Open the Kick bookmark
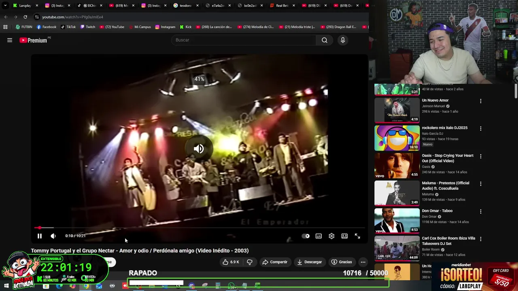The height and width of the screenshot is (291, 518). (x=185, y=27)
